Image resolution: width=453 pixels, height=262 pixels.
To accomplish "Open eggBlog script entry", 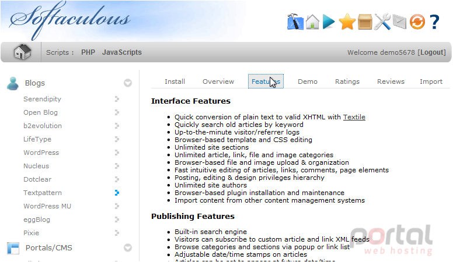I will (x=37, y=219).
